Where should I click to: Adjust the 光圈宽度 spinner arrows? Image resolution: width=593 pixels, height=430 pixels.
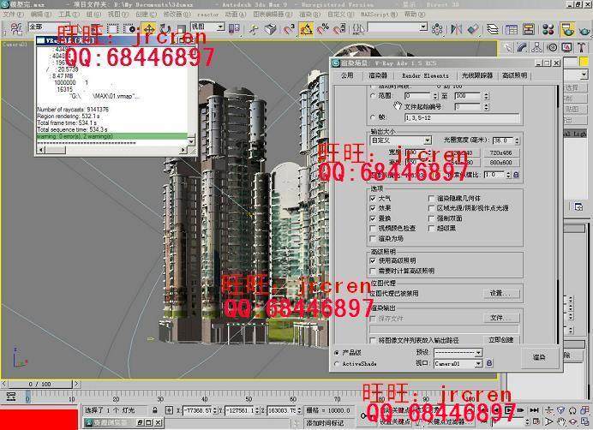[517, 140]
